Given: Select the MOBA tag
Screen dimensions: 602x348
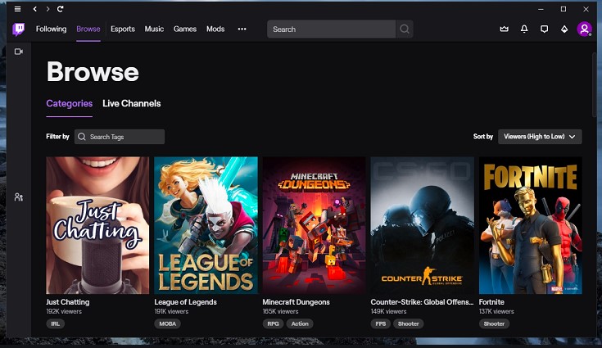Looking at the screenshot, I should click(x=167, y=323).
